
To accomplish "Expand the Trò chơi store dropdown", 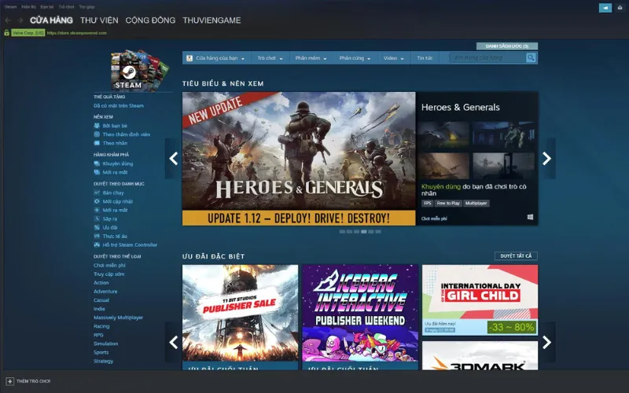I will [x=270, y=58].
